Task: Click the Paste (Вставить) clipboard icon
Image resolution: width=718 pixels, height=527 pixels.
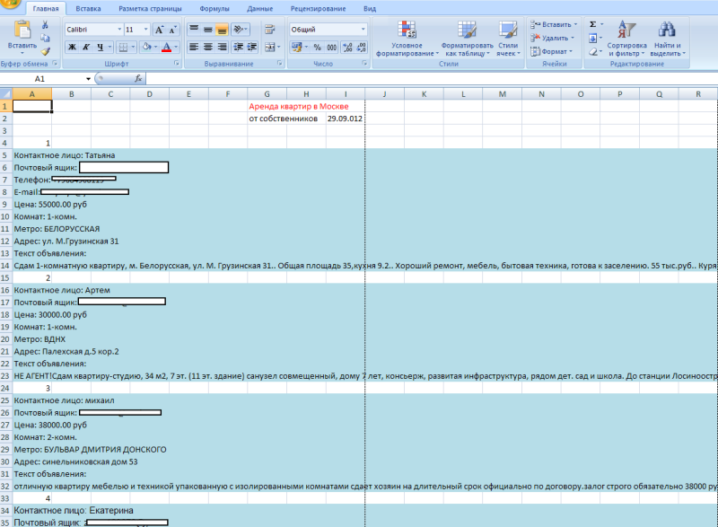Action: pos(22,31)
